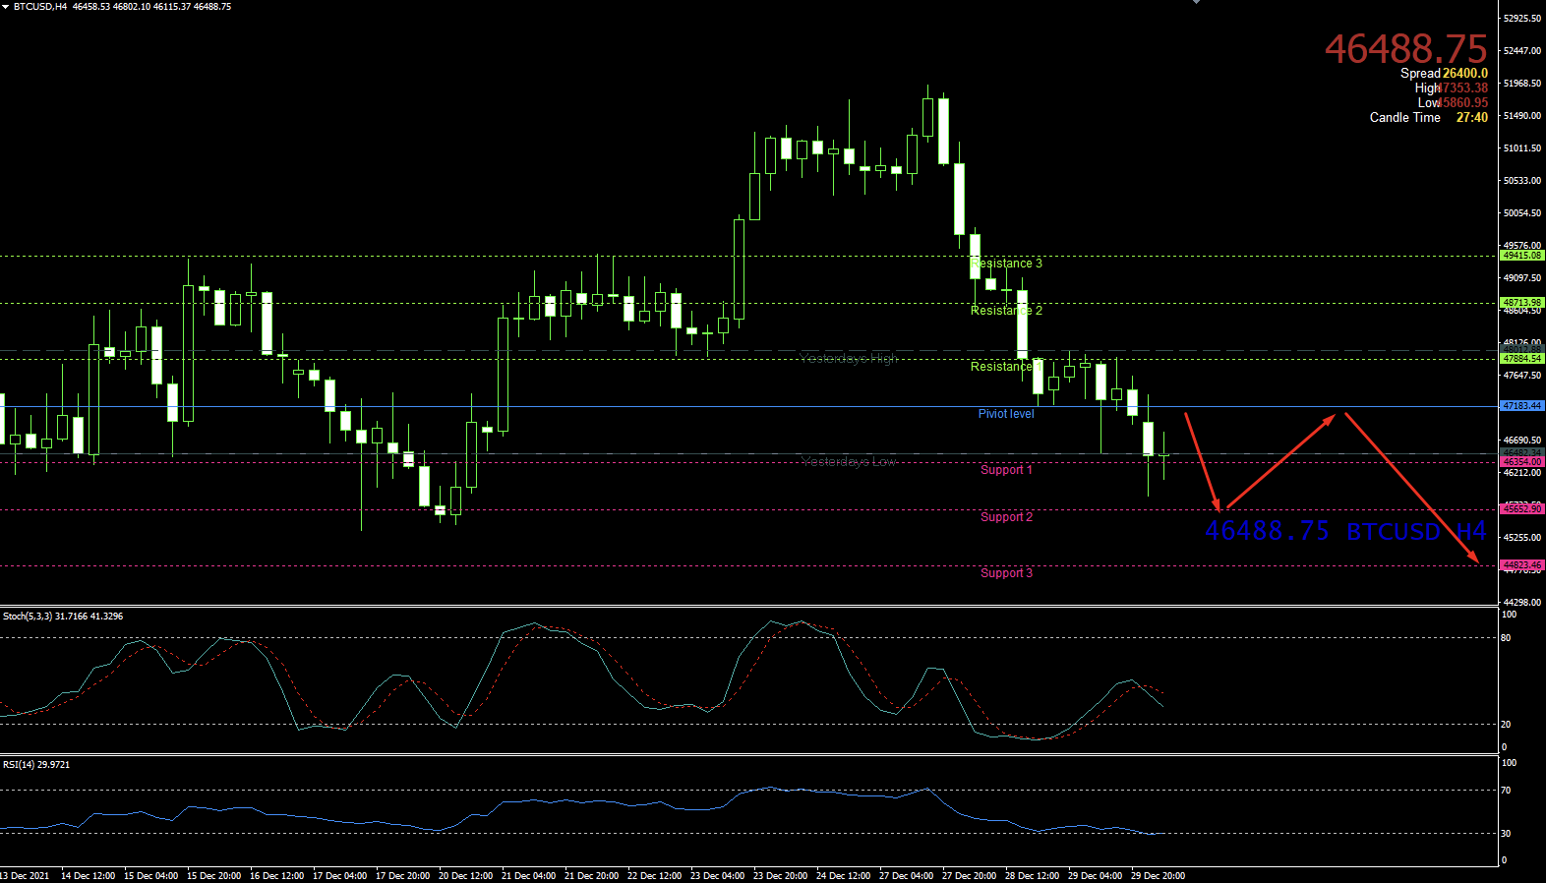The height and width of the screenshot is (883, 1546).
Task: Click the Support 1 label
Action: (x=1006, y=470)
